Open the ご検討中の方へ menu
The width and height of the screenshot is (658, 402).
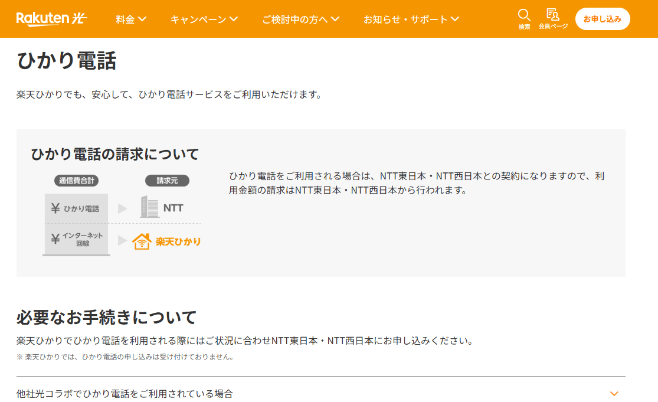point(300,19)
